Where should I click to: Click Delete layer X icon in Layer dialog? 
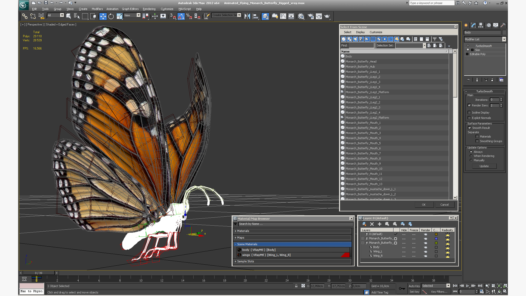click(x=372, y=224)
